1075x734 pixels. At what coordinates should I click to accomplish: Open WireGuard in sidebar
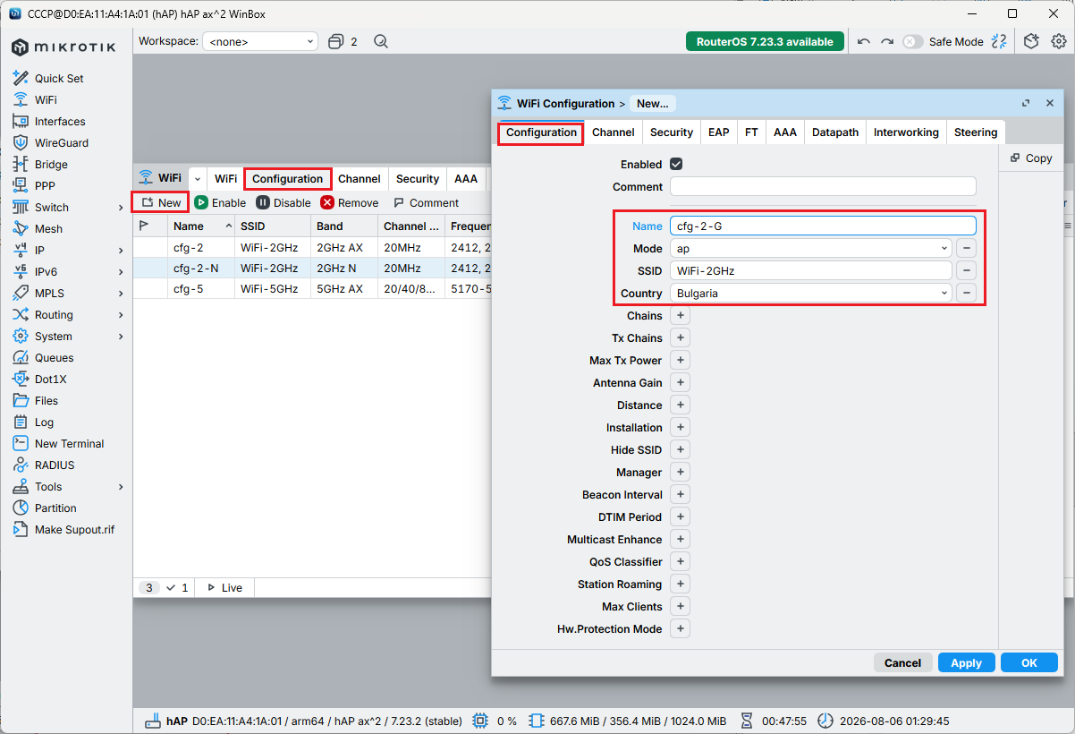pos(62,142)
